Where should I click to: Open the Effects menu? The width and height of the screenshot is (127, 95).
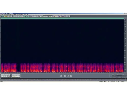[8, 15]
